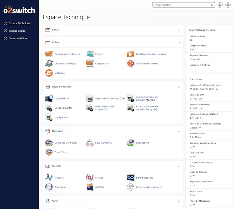Click the Images icon
This screenshot has width=234, height=209.
(x=90, y=54)
